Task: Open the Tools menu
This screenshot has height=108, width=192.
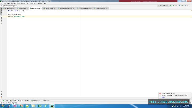Action: [x=31, y=3]
